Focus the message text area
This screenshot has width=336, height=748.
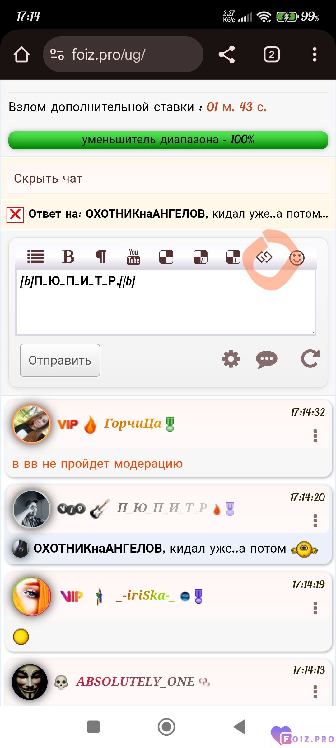166,302
